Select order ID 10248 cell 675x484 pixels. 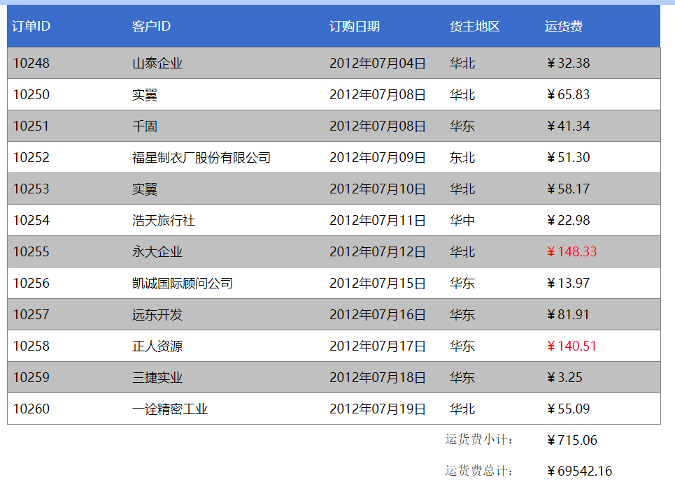[31, 63]
